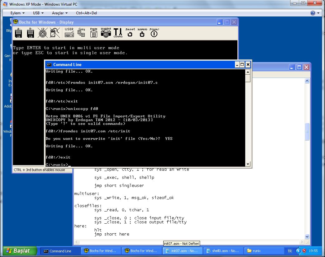Viewport: 325px width, 257px height.
Task: Click the 'hlt' instruction in Notepad
Action: (x=98, y=230)
